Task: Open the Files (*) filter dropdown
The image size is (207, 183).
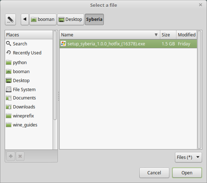Action: [188, 157]
